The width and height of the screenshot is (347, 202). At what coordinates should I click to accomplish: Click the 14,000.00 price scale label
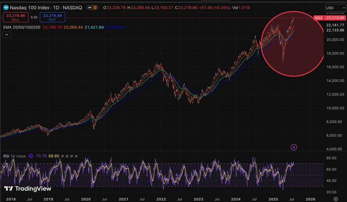[335, 81]
